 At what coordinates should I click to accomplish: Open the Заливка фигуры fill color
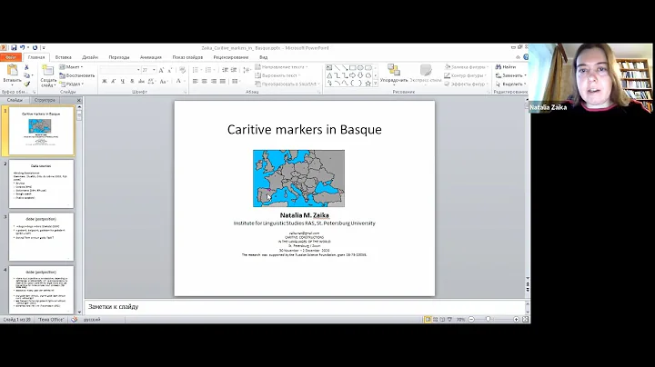coord(466,66)
